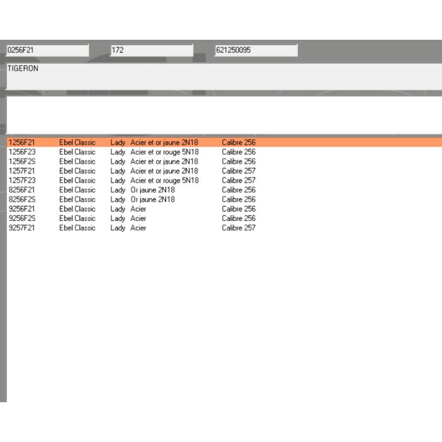Click 'Ebel Classic' in the 1256F2S row

pos(77,162)
